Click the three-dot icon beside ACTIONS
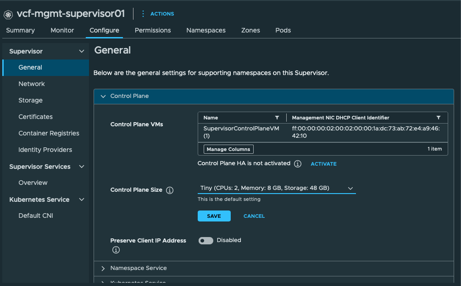The image size is (461, 286). coord(143,14)
